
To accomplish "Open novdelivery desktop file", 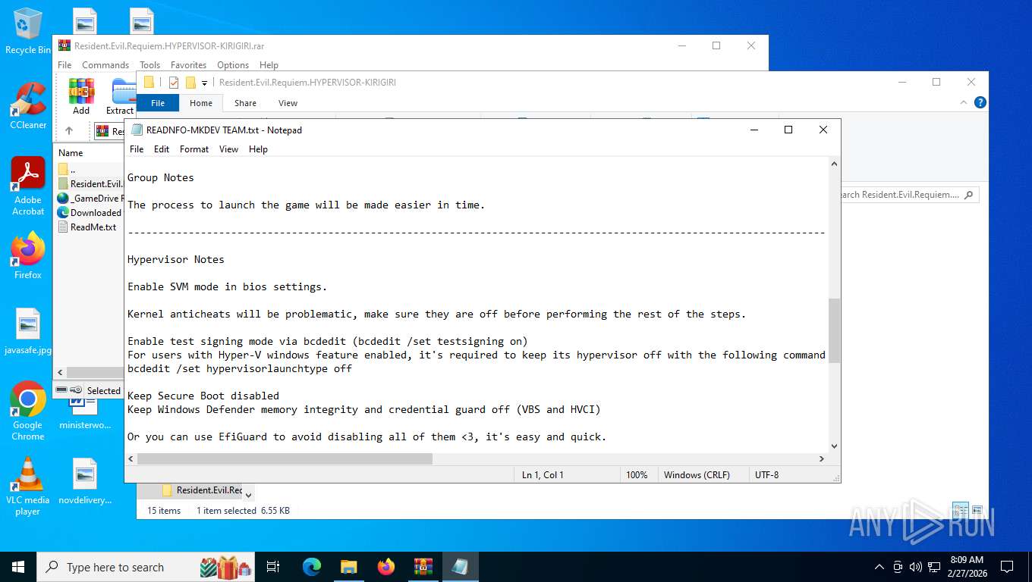I will tap(85, 481).
